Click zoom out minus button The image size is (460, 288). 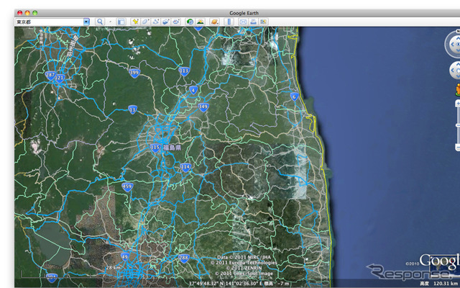458,146
